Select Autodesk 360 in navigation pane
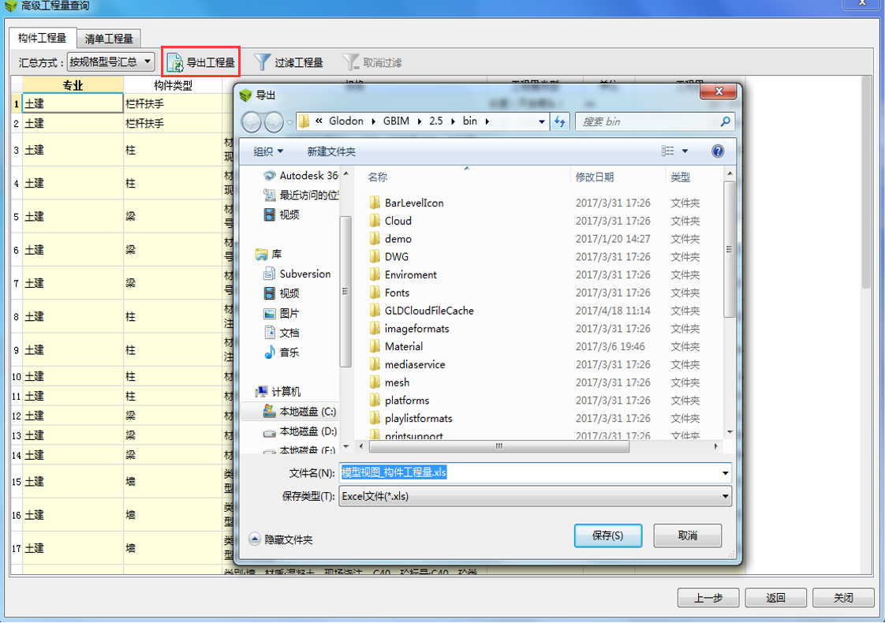Screen dimensions: 885x623 (x=301, y=176)
